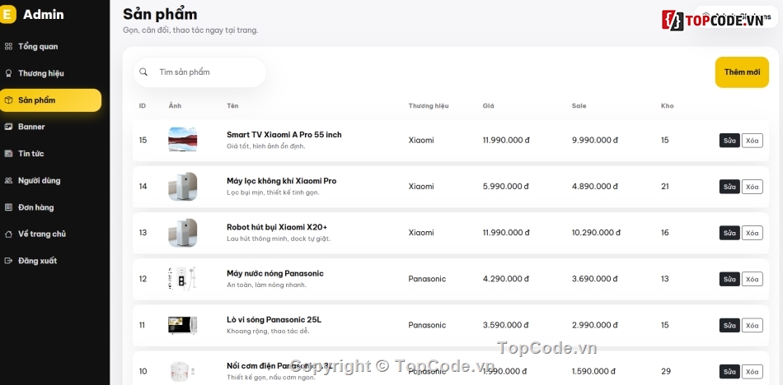Image resolution: width=783 pixels, height=385 pixels.
Task: Open Đơn hàng orders page
Action: (50, 207)
